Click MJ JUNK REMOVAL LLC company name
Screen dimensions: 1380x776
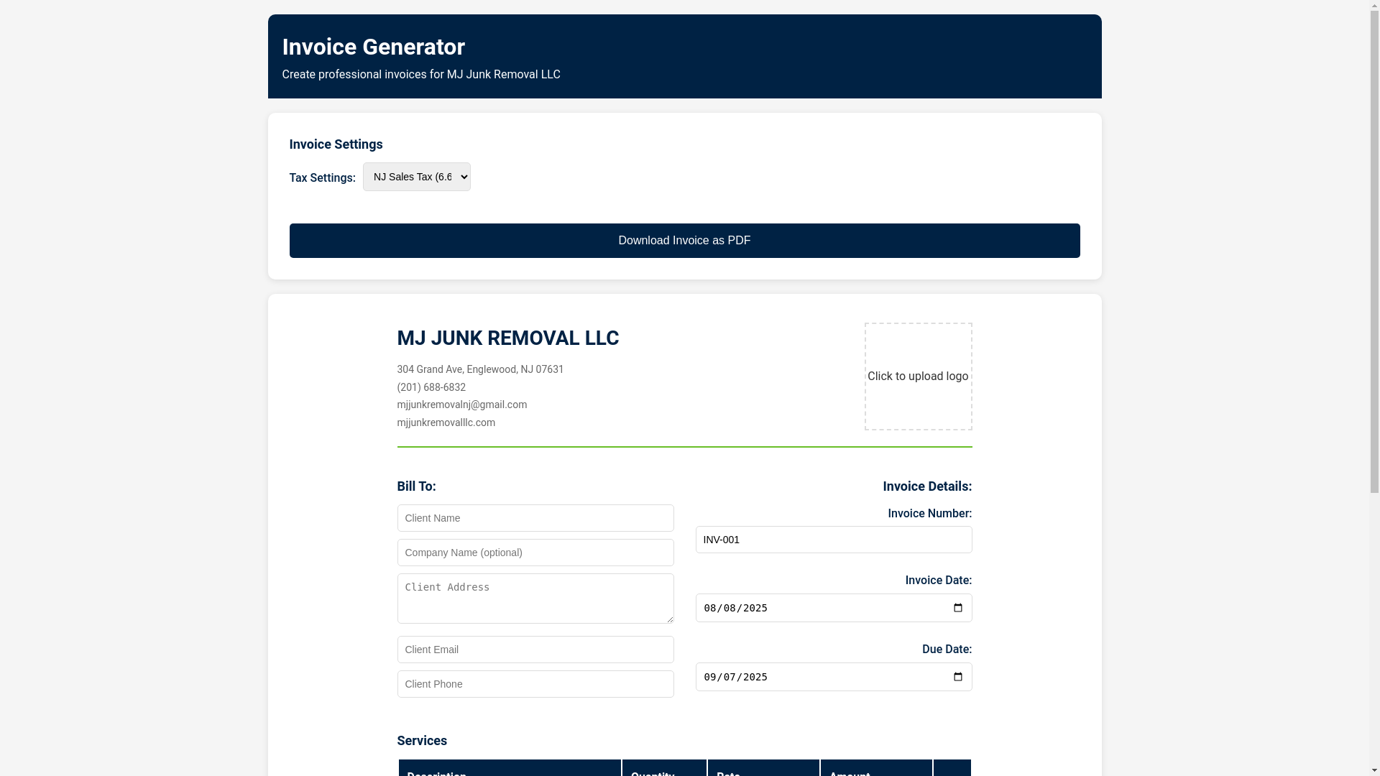click(507, 338)
